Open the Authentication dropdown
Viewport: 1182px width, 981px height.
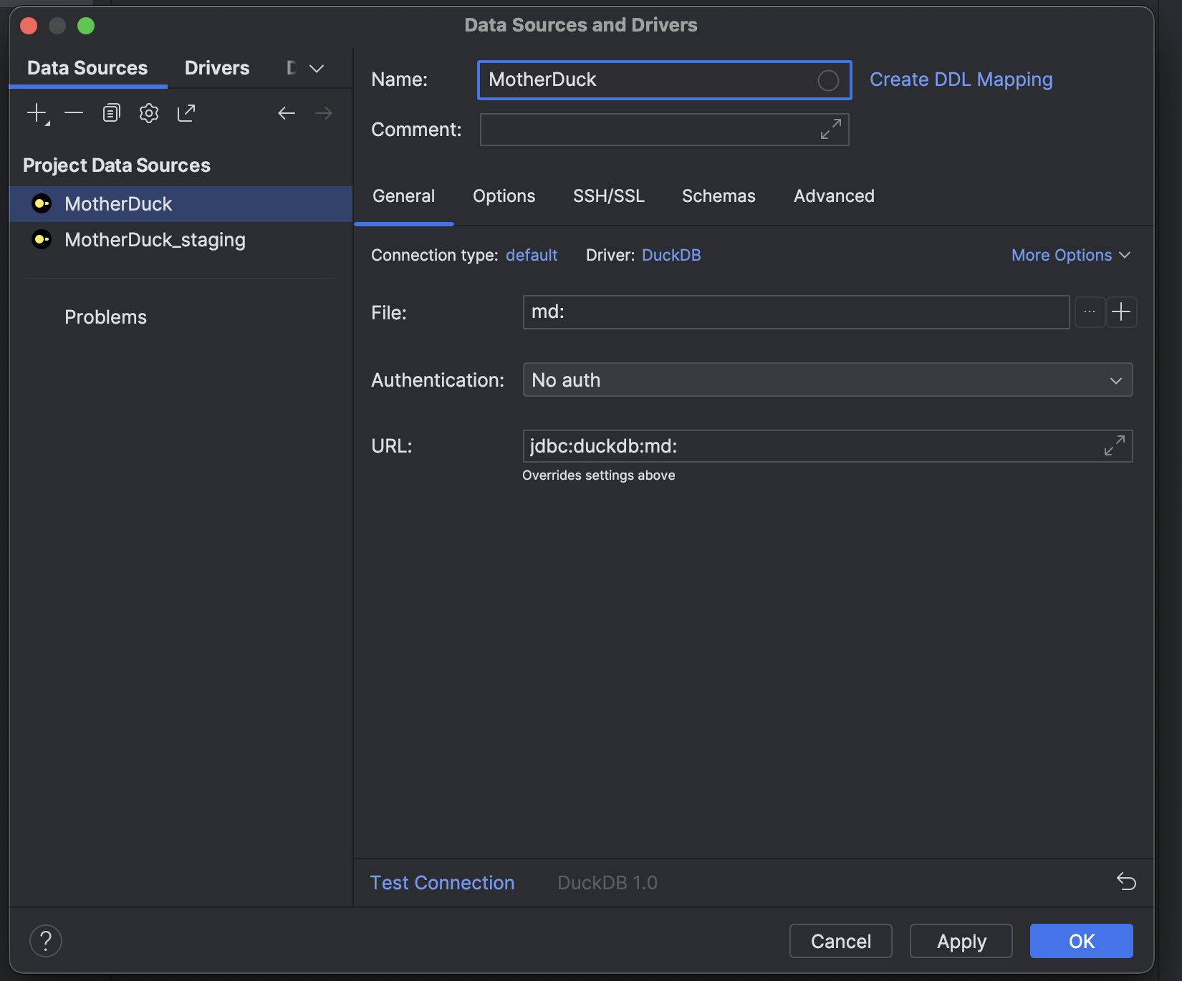(827, 380)
